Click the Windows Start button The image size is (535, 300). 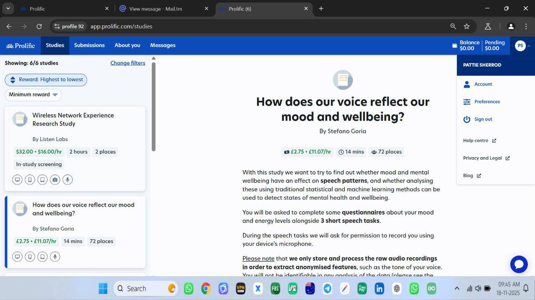(x=103, y=288)
